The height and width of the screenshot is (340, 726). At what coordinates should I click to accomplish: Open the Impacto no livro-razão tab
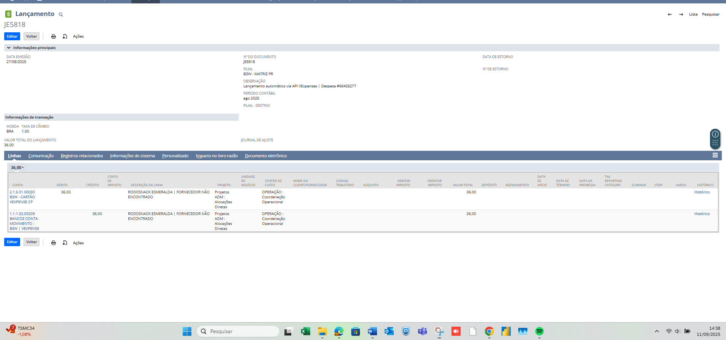click(216, 156)
